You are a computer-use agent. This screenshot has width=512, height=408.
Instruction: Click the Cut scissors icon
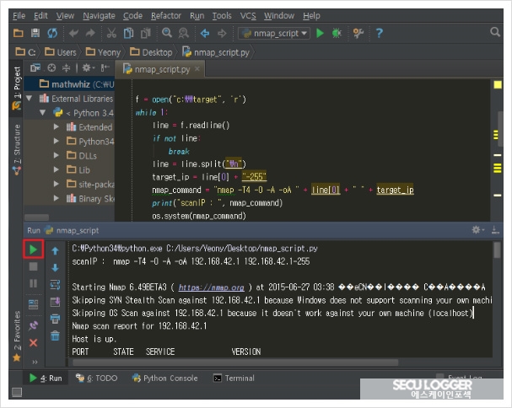(111, 33)
